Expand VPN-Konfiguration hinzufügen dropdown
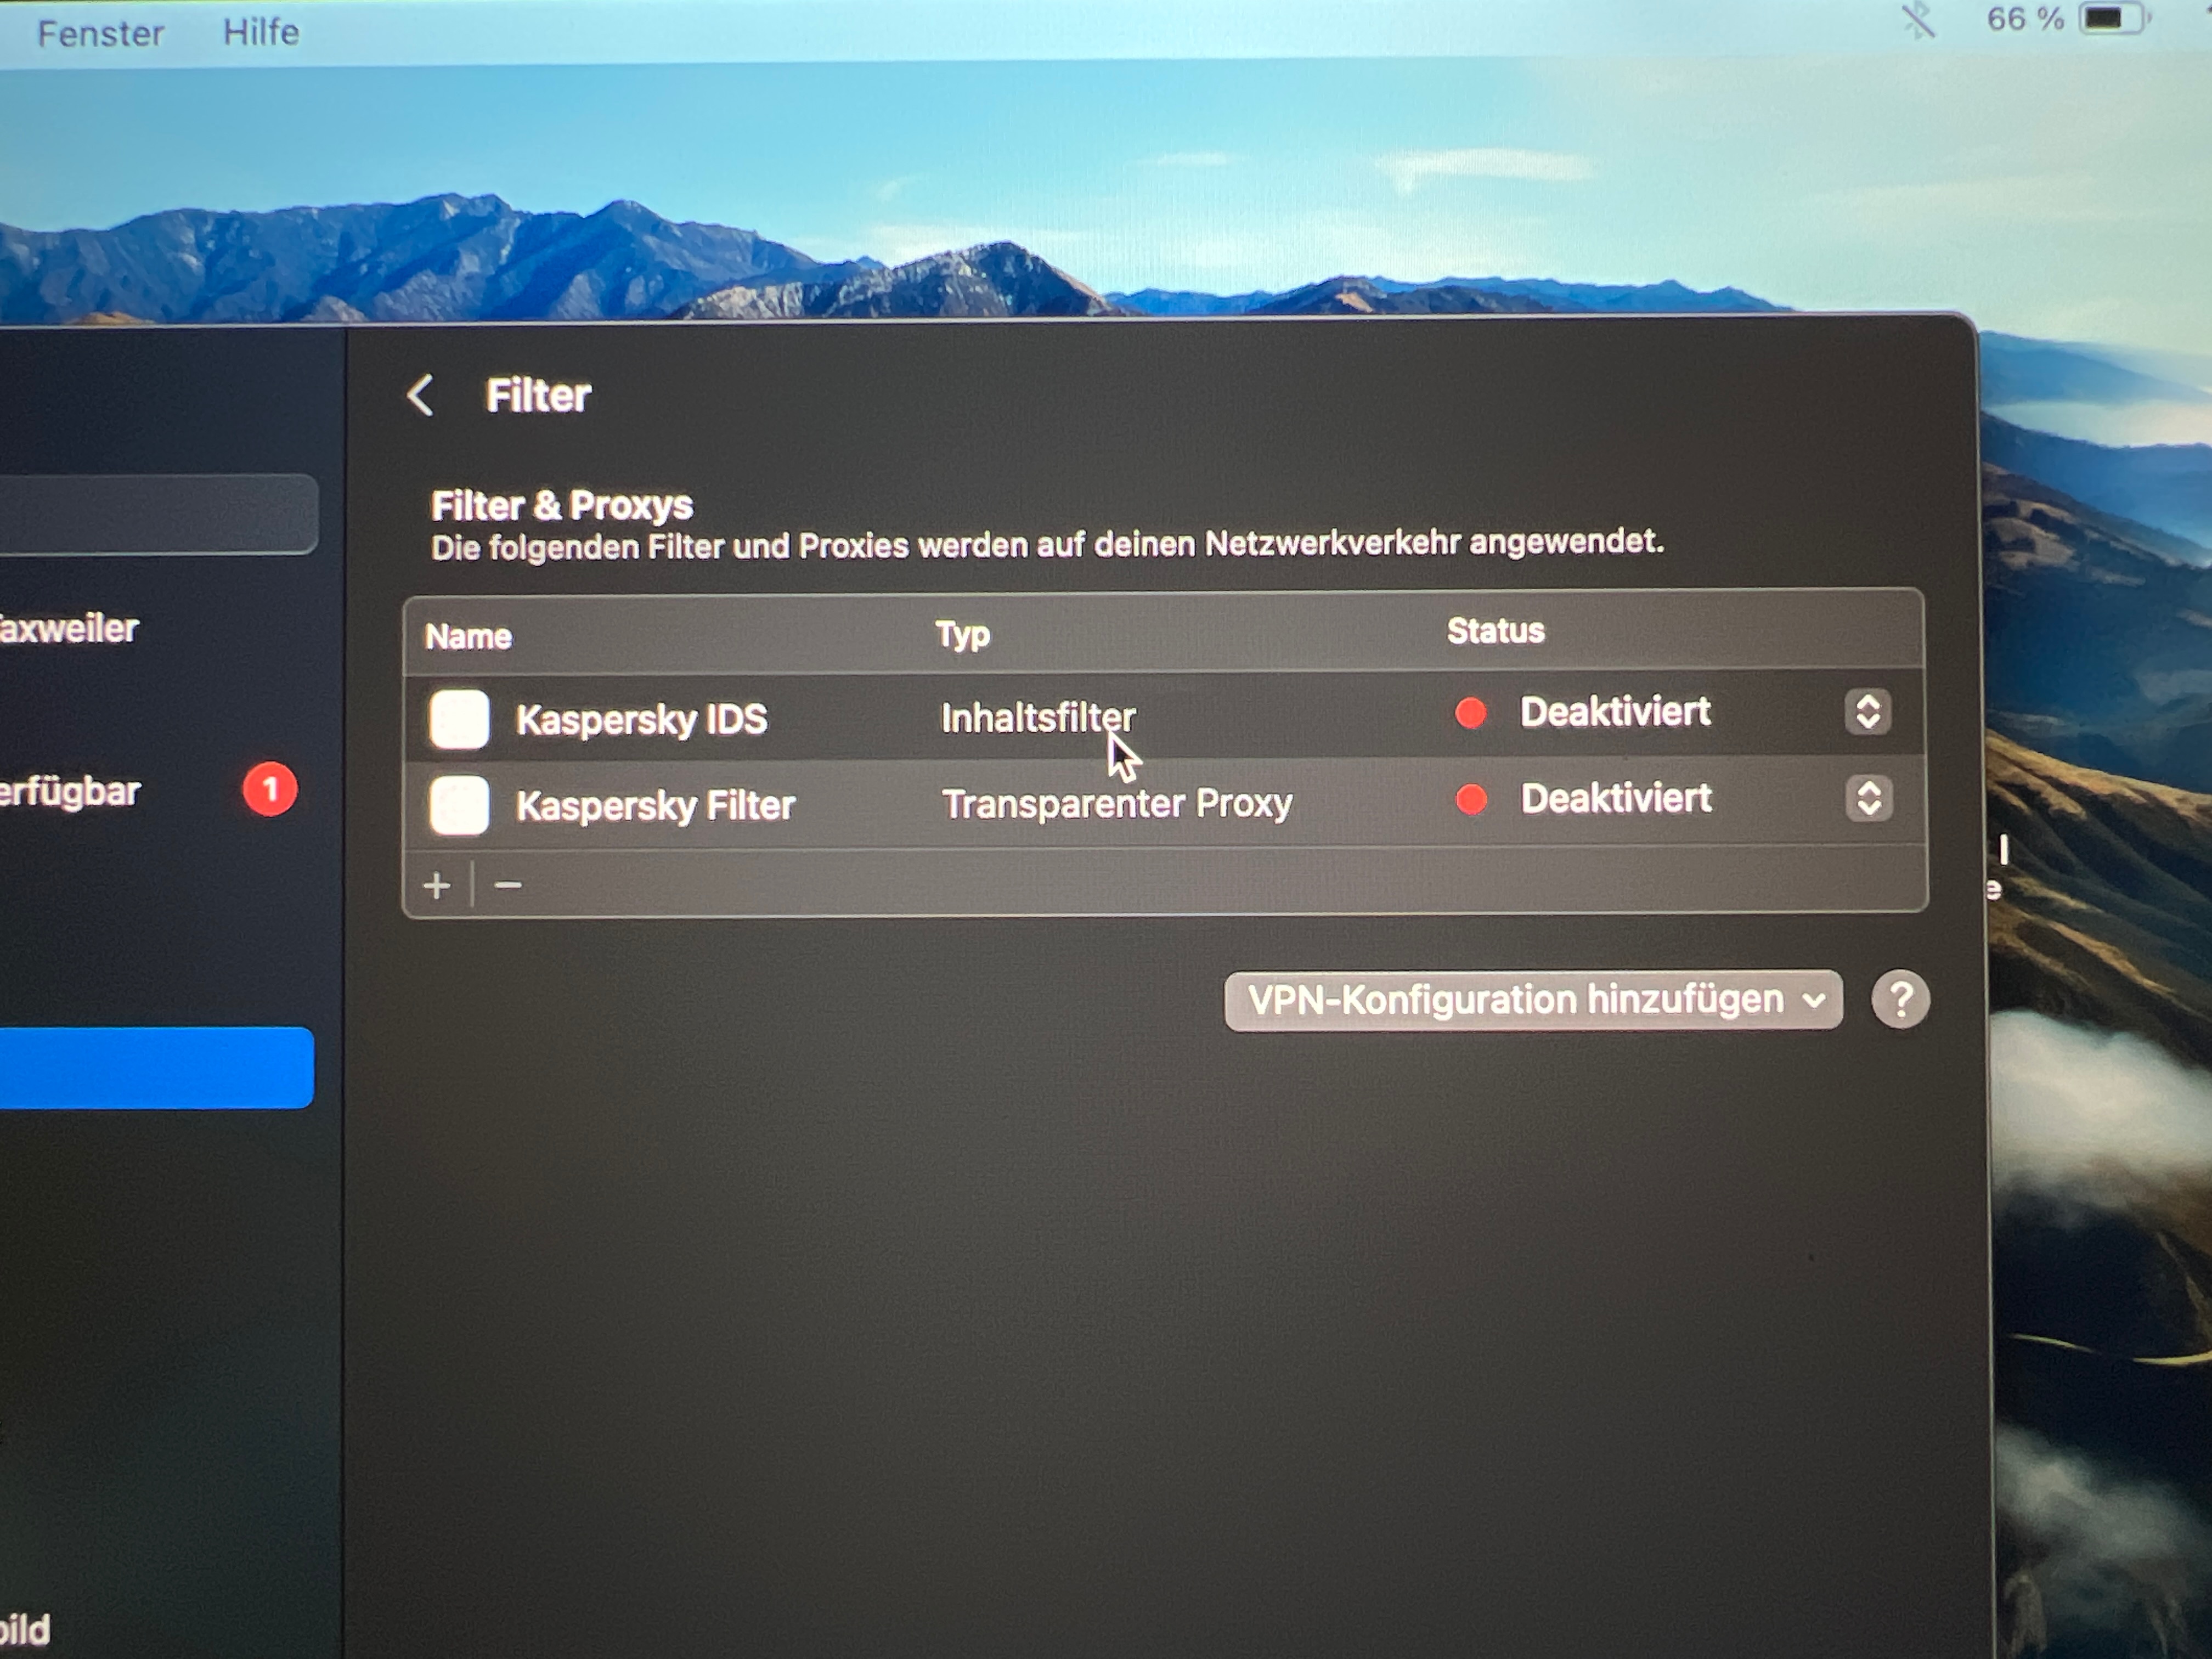Viewport: 2212px width, 1659px height. [x=1533, y=1000]
